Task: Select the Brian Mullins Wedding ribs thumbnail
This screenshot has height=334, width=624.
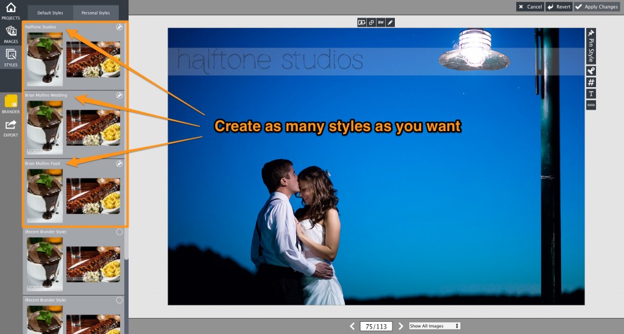Action: coord(93,127)
